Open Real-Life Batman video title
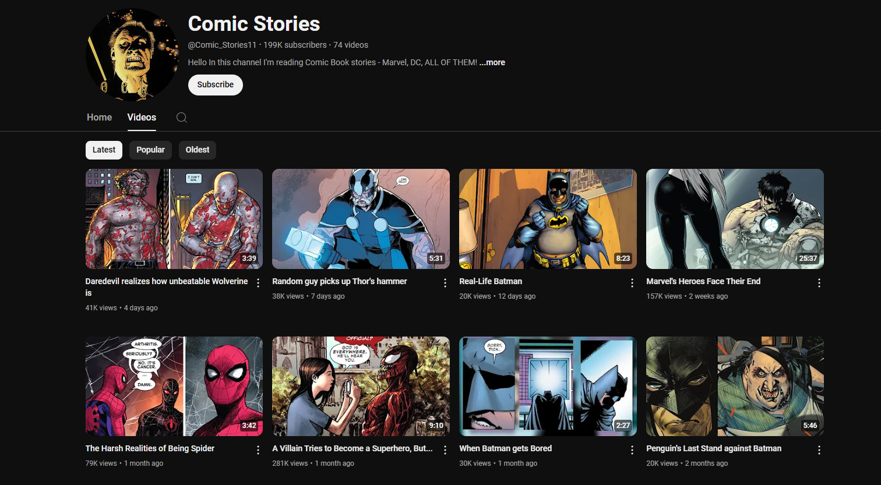This screenshot has height=485, width=881. (x=491, y=281)
